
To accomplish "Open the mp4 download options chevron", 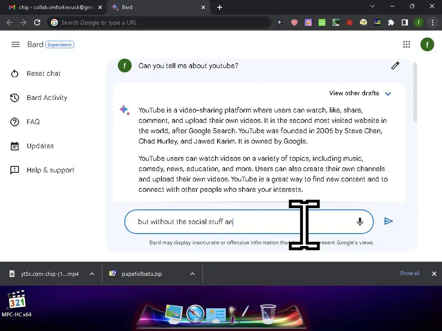I will point(92,274).
